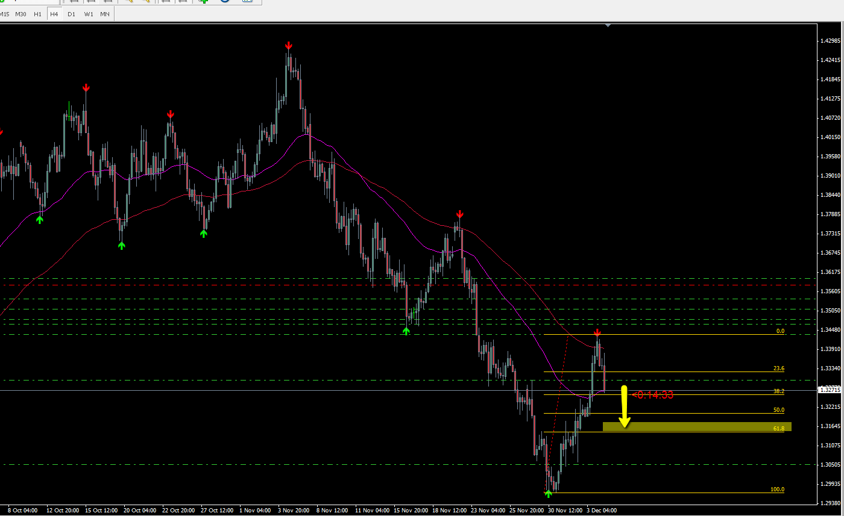Select the 3 Nov 20:00 time label
The image size is (844, 516).
pos(294,511)
